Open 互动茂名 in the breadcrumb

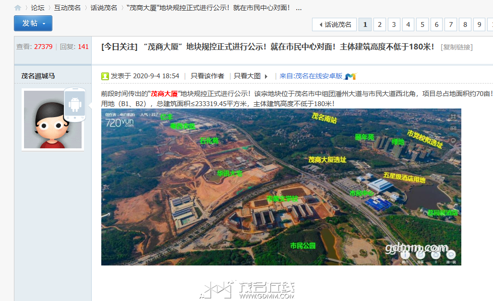tap(67, 8)
